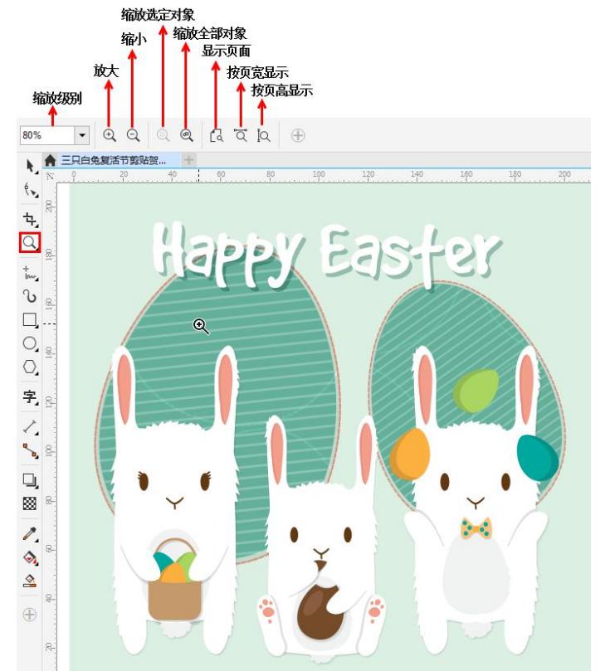Switch to the 三只白兔复活节剪贴 document tab
The height and width of the screenshot is (671, 610).
[113, 159]
